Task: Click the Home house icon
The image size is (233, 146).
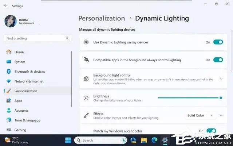Action: (x=9, y=52)
